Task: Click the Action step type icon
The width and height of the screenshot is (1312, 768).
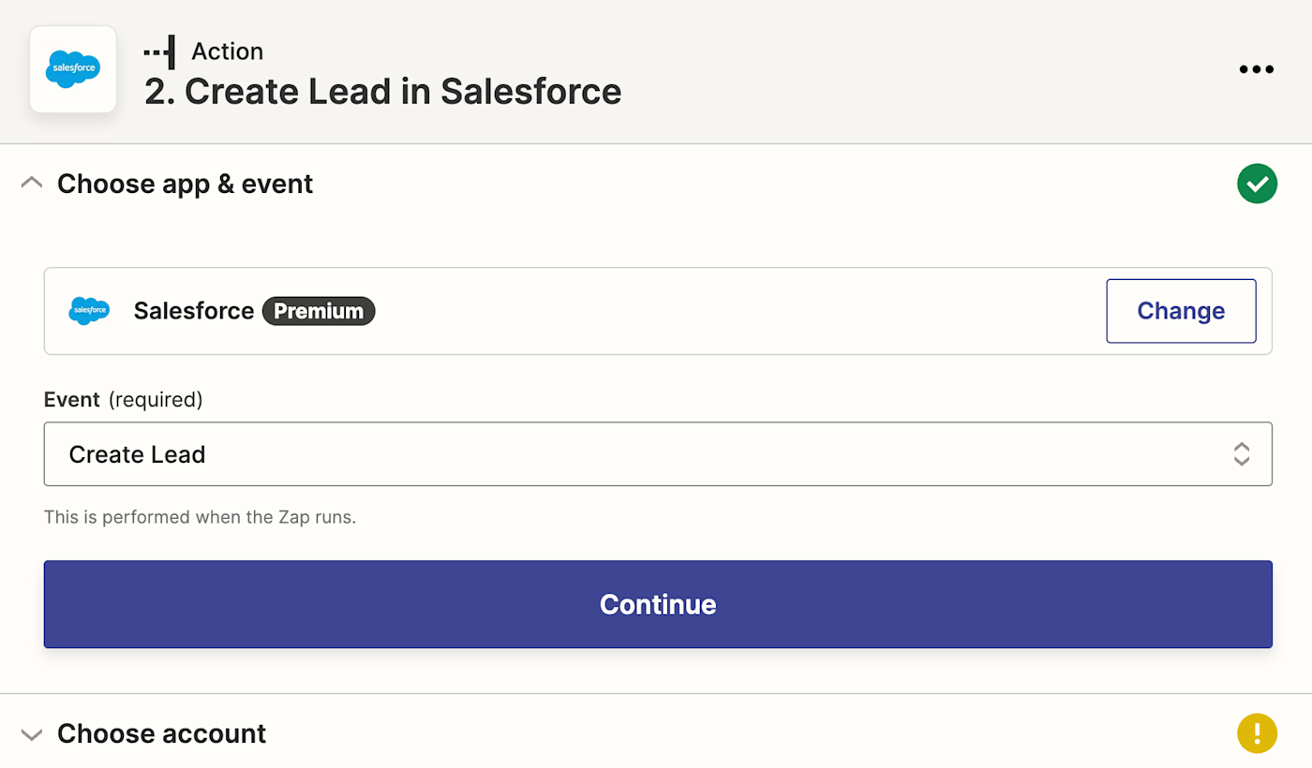Action: [159, 52]
